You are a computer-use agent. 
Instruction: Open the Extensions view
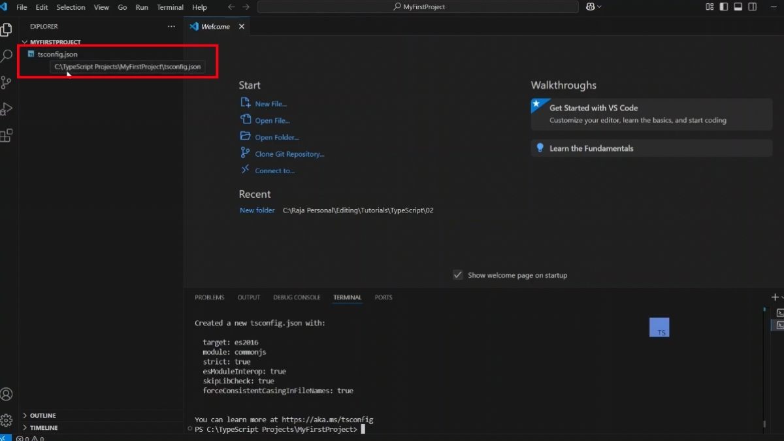click(x=7, y=135)
